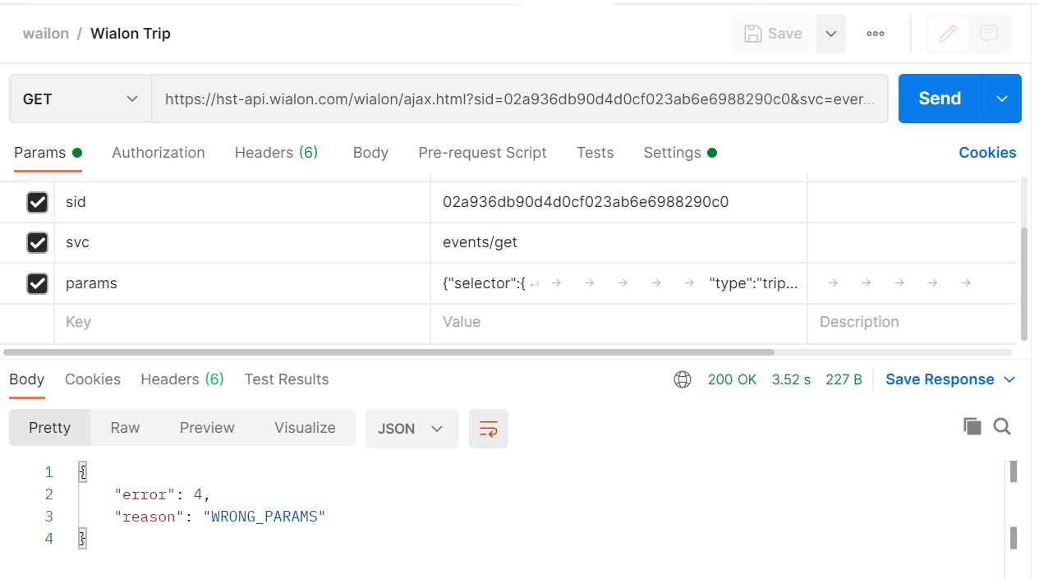This screenshot has height=579, width=1039.
Task: Click the Save floppy disk icon
Action: [x=753, y=34]
